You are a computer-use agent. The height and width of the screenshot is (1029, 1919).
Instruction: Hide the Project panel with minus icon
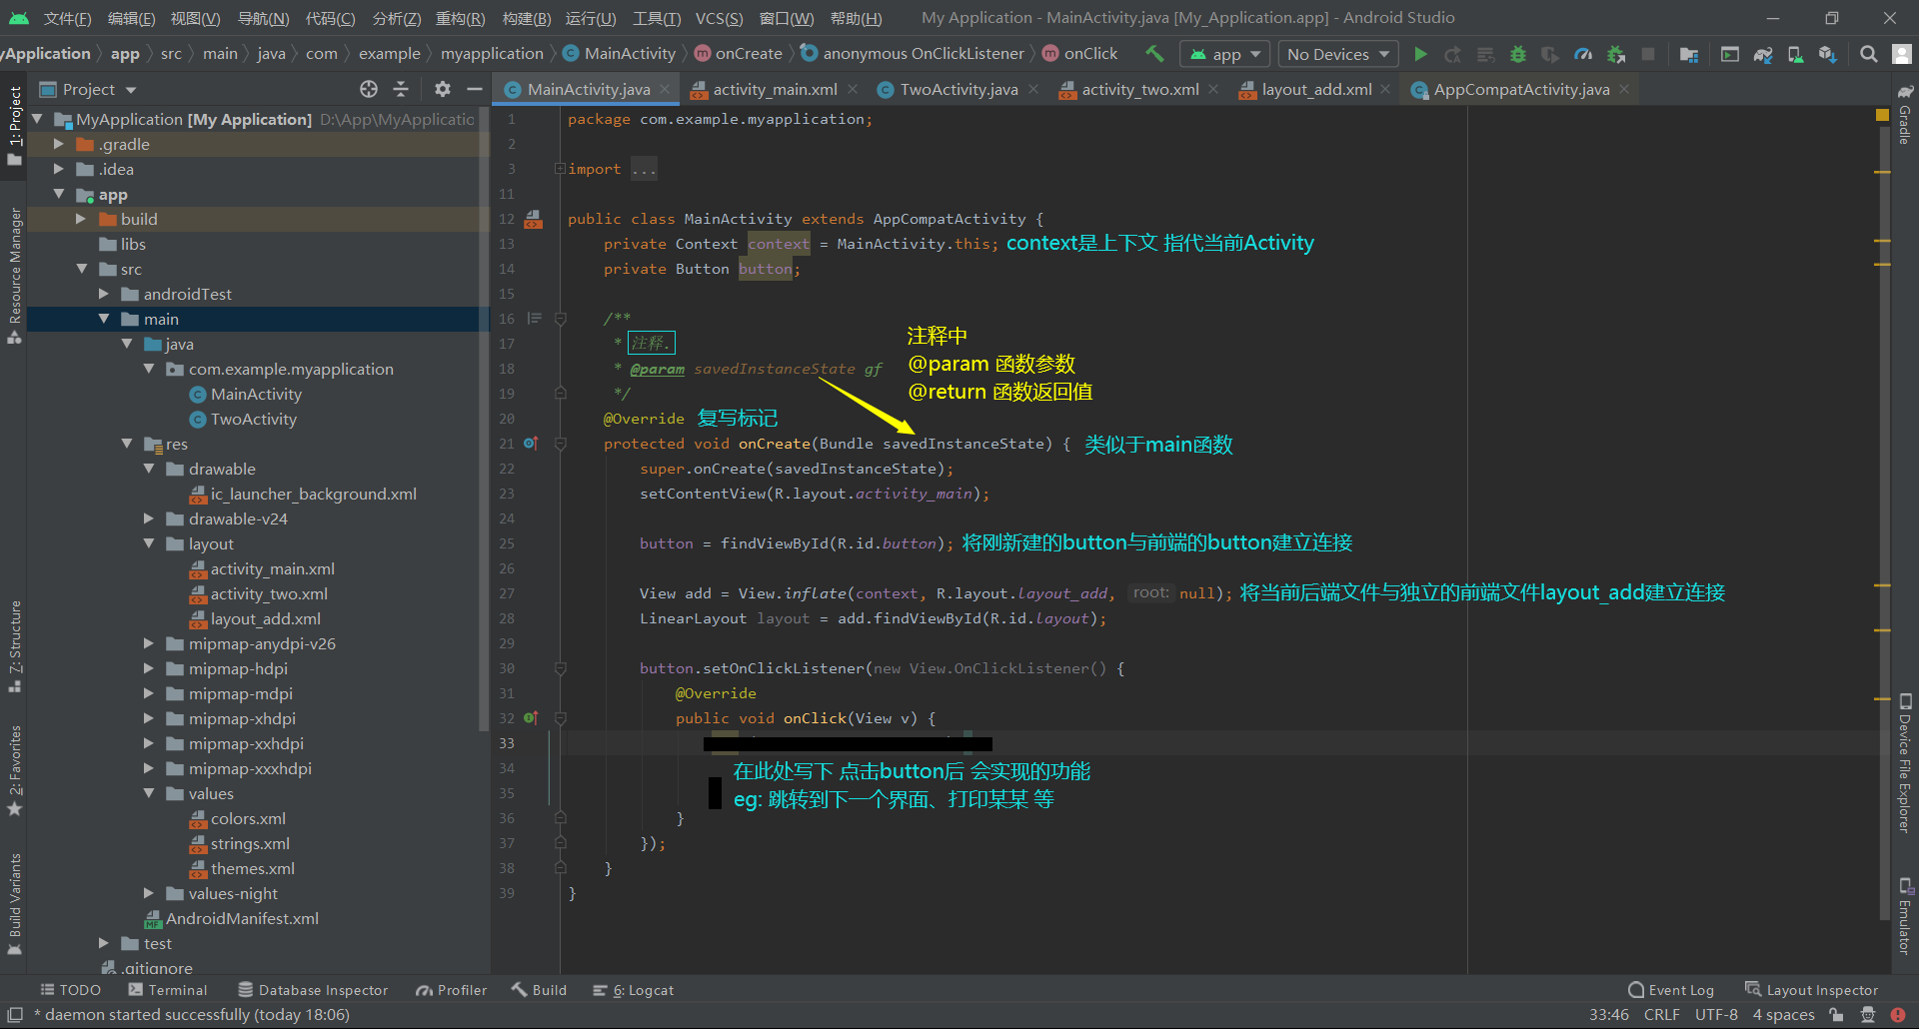(x=475, y=89)
